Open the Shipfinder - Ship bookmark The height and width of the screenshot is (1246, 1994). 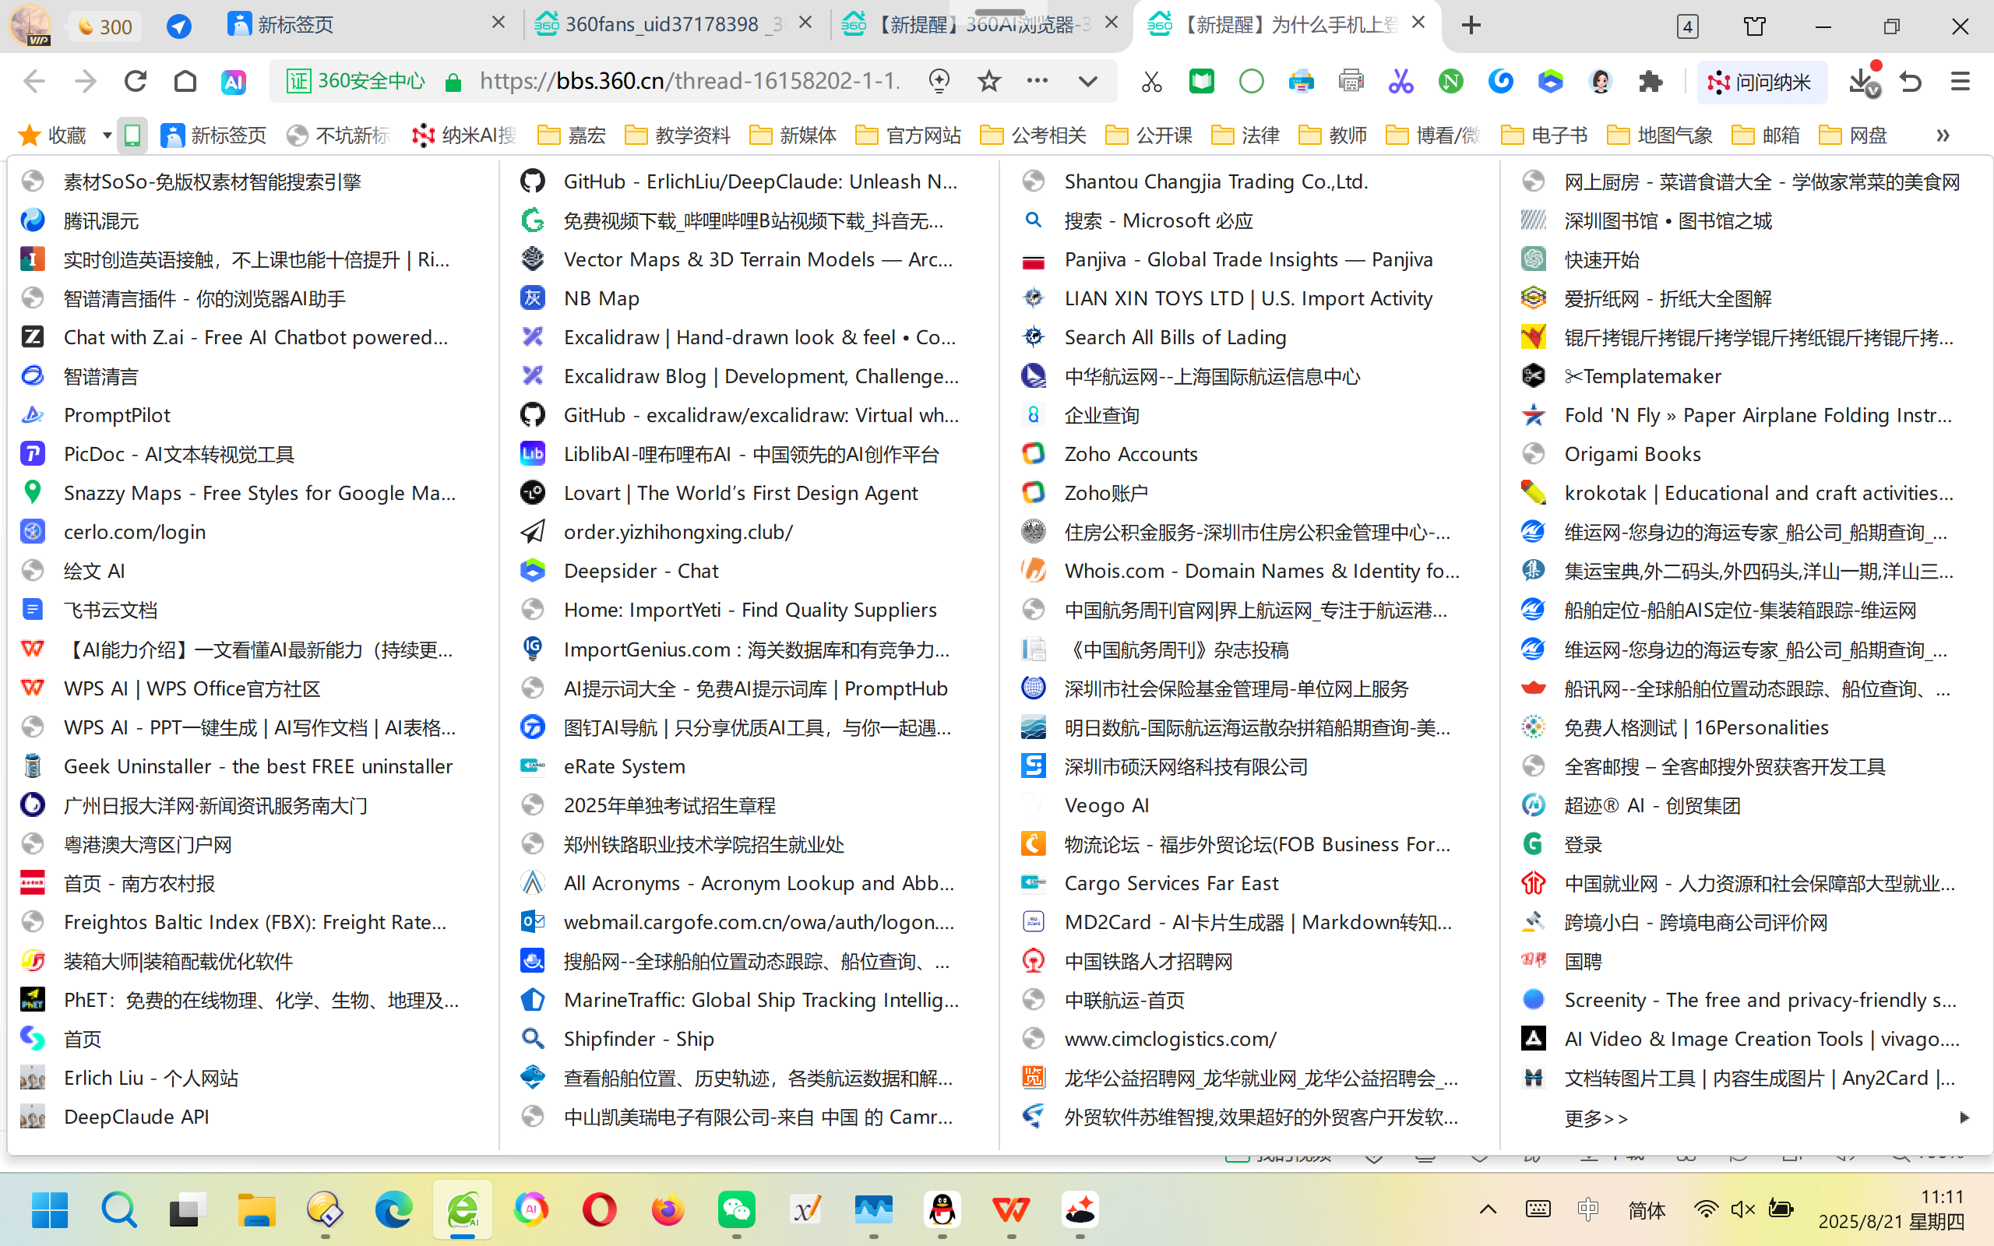[x=749, y=1039]
